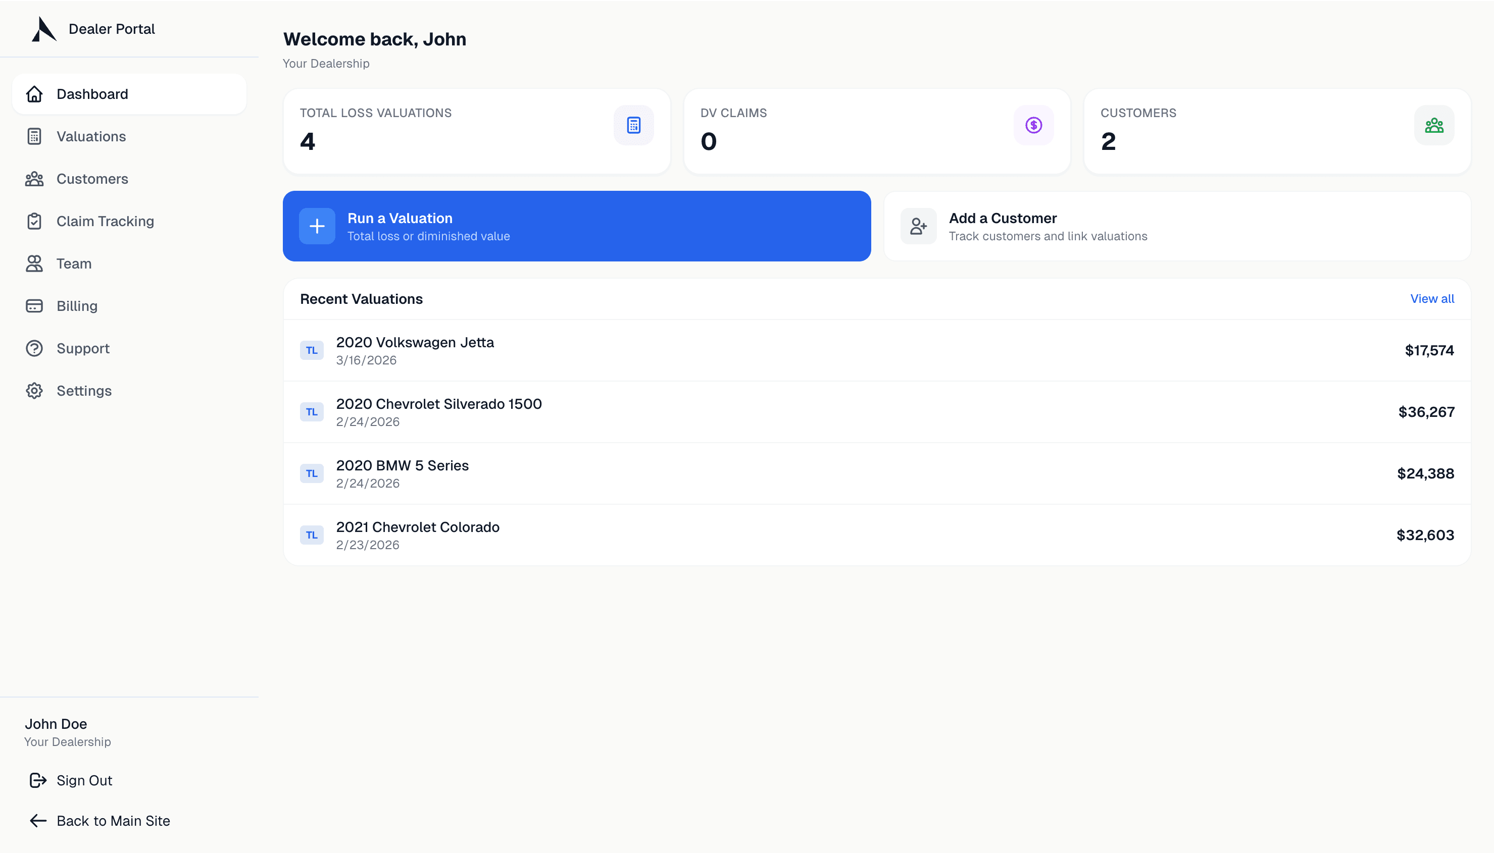Open Customers via its people icon
The width and height of the screenshot is (1494, 853).
click(34, 178)
